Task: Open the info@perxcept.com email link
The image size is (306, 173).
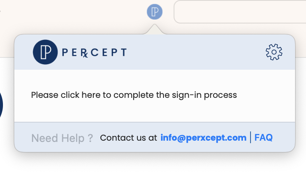Action: (203, 138)
